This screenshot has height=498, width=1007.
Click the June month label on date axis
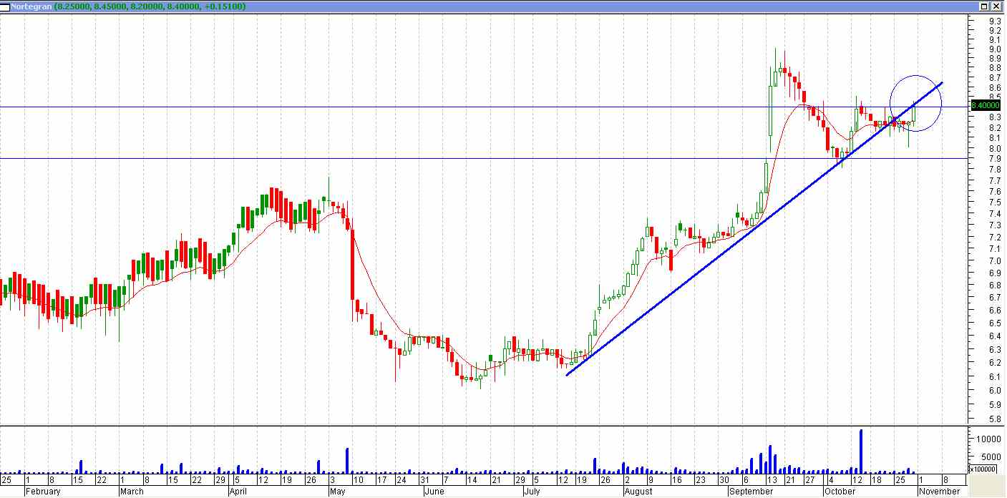click(434, 492)
